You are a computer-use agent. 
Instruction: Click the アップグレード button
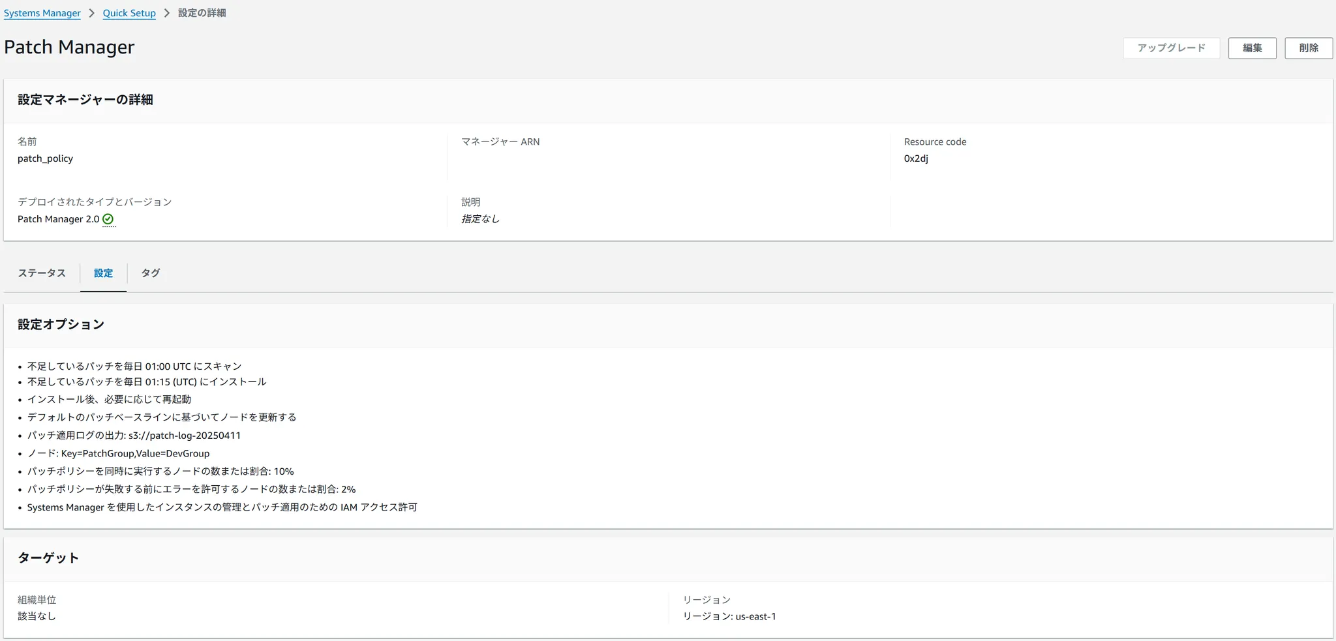pos(1171,48)
